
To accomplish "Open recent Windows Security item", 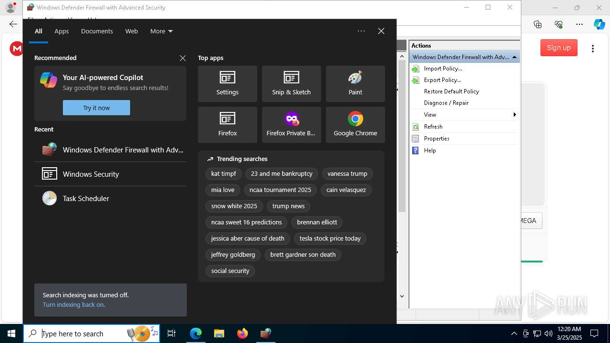I will pyautogui.click(x=110, y=174).
